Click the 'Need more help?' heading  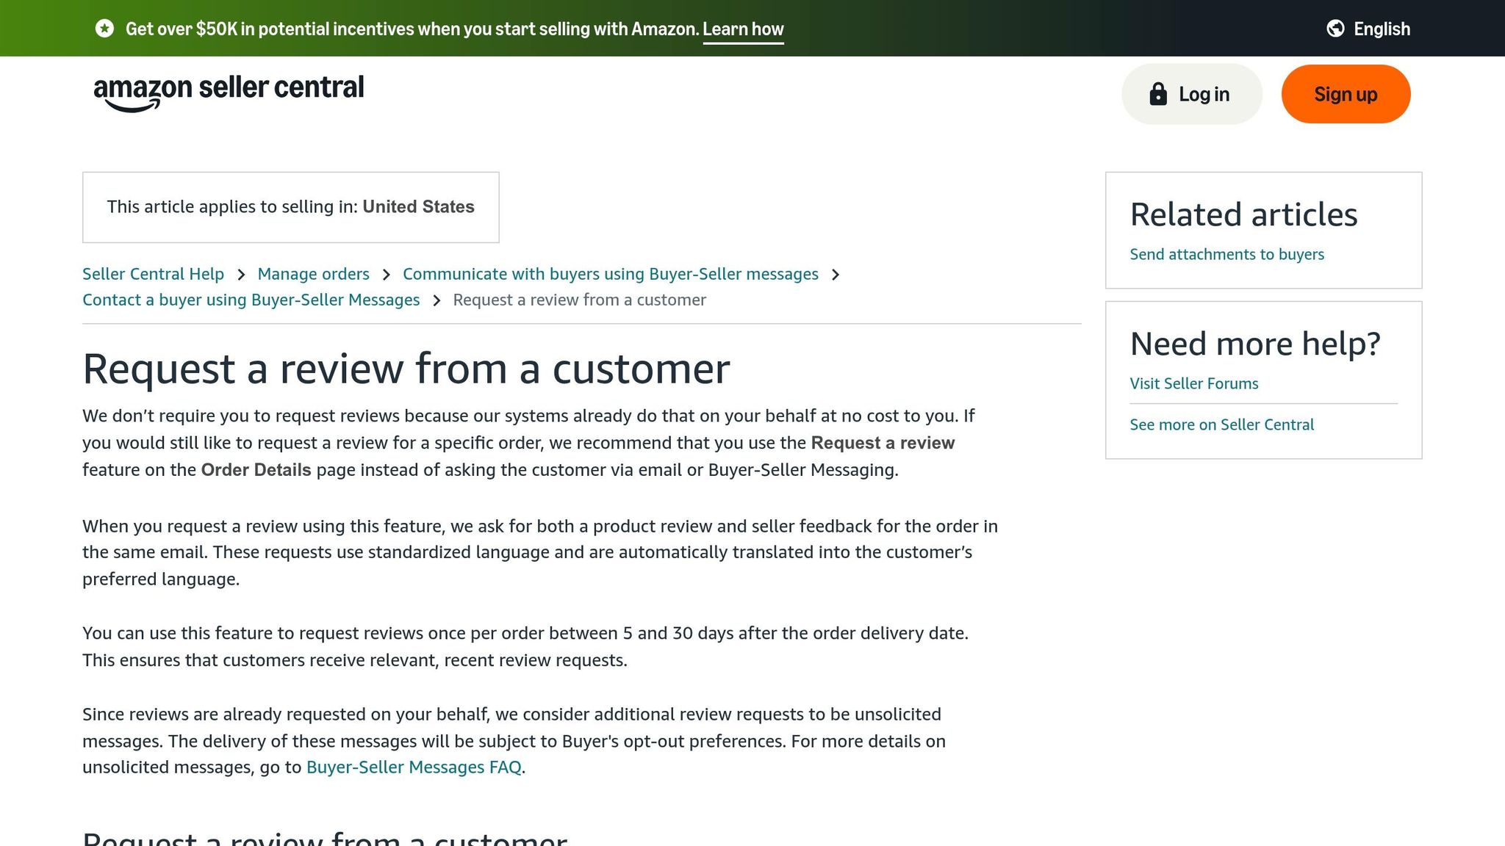click(1255, 344)
